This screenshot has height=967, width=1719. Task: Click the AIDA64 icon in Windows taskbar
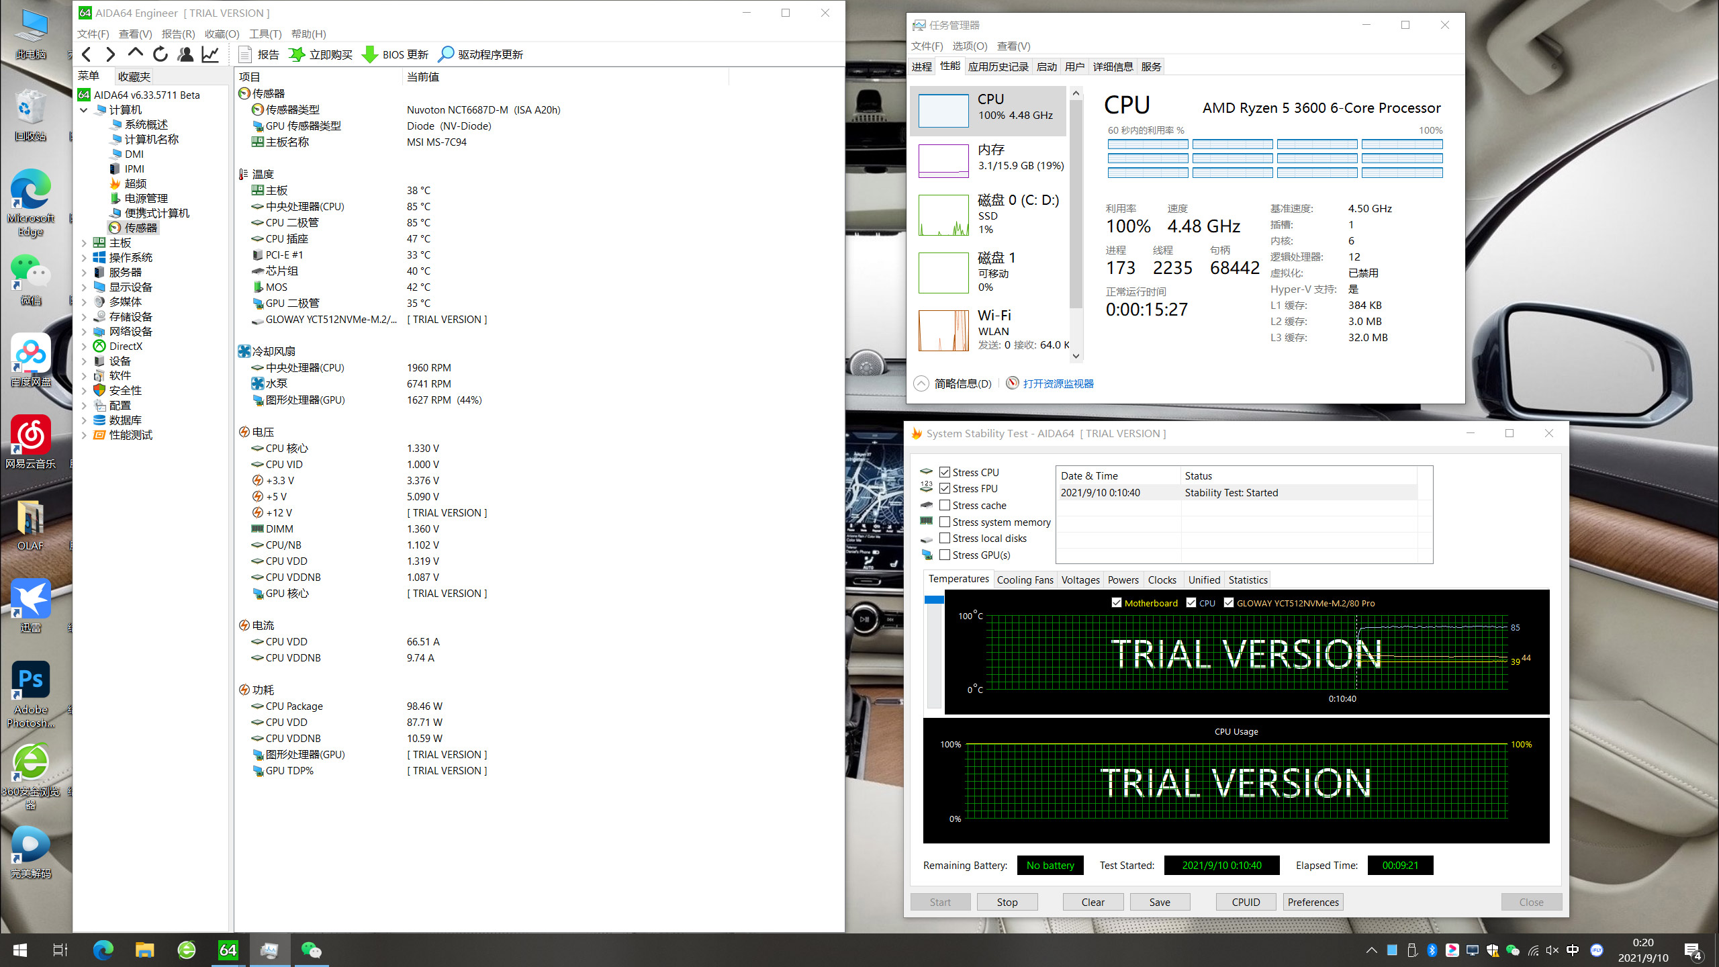228,950
